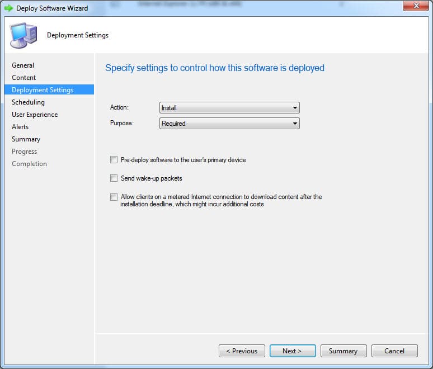433x369 pixels.
Task: Select the Deployment Settings page in sidebar
Action: (x=49, y=89)
